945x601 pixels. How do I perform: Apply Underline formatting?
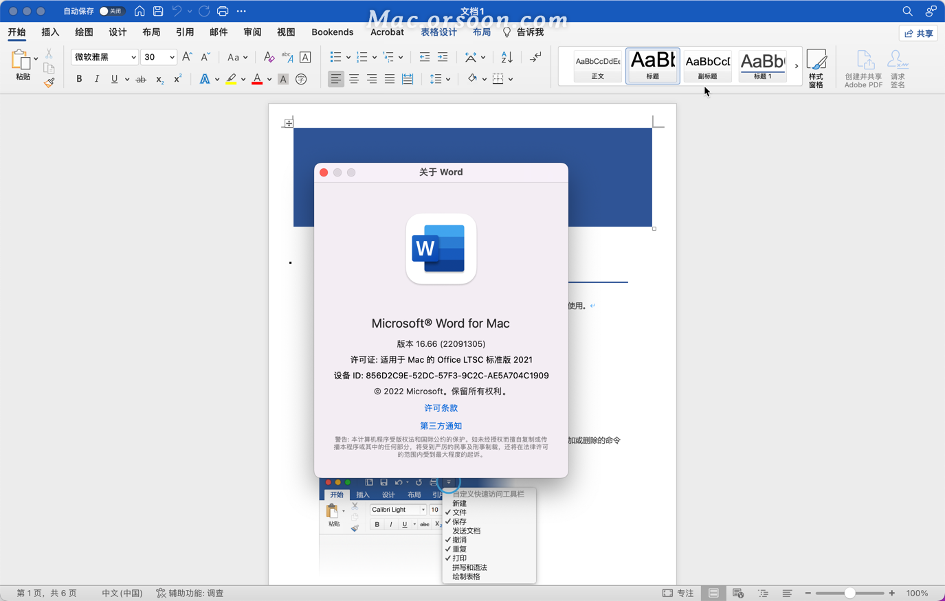(x=114, y=79)
